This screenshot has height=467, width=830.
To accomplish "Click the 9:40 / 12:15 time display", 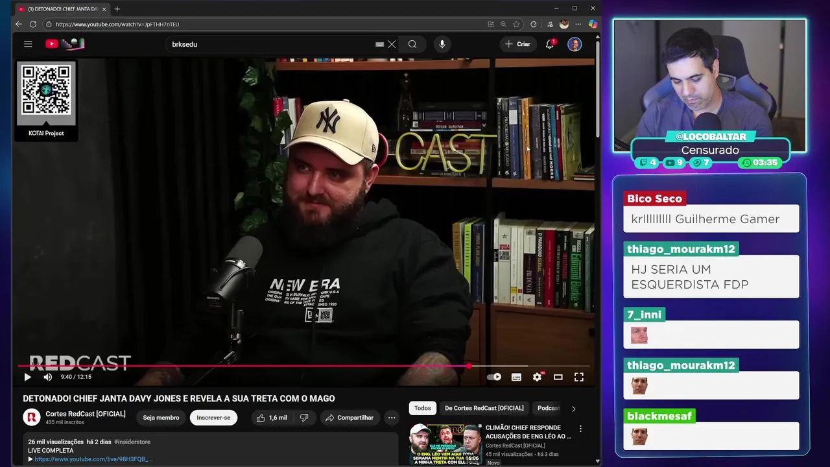I will click(76, 377).
